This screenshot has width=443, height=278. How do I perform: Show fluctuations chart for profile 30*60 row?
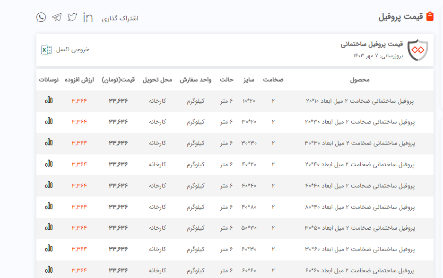49,249
